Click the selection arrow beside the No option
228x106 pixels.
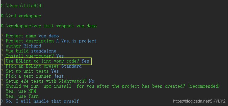(2, 101)
